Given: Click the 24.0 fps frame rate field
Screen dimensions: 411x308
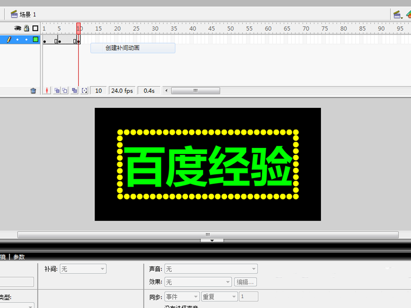Looking at the screenshot, I should [122, 91].
